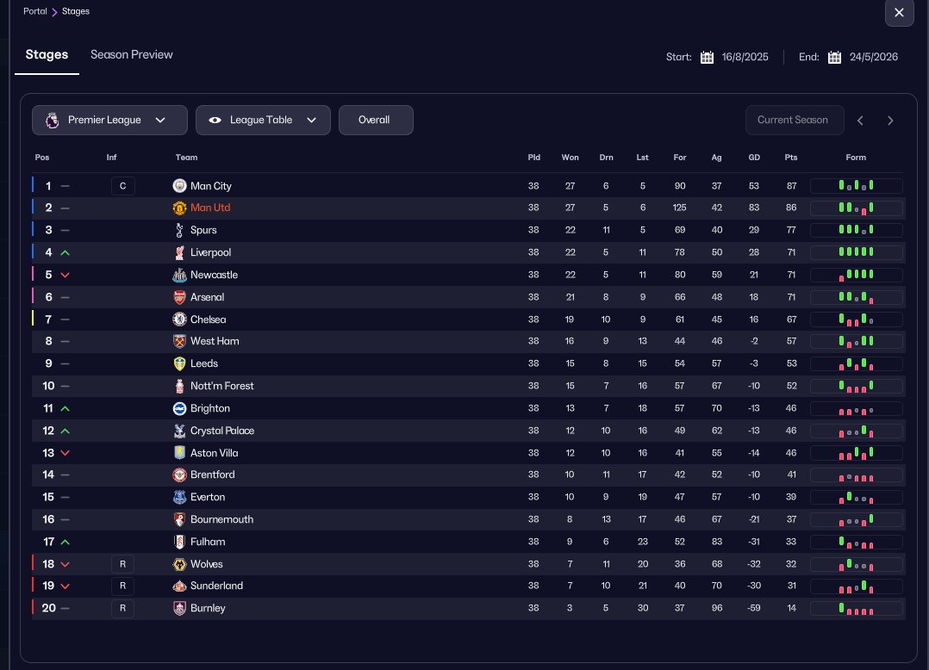Select the Stages tab
The height and width of the screenshot is (670, 929).
(47, 55)
